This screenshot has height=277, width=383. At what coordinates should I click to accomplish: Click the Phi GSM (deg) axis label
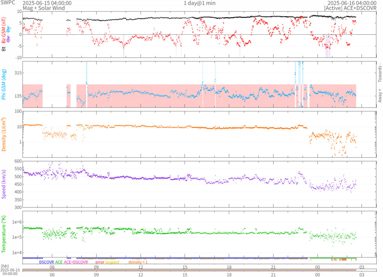[4, 85]
